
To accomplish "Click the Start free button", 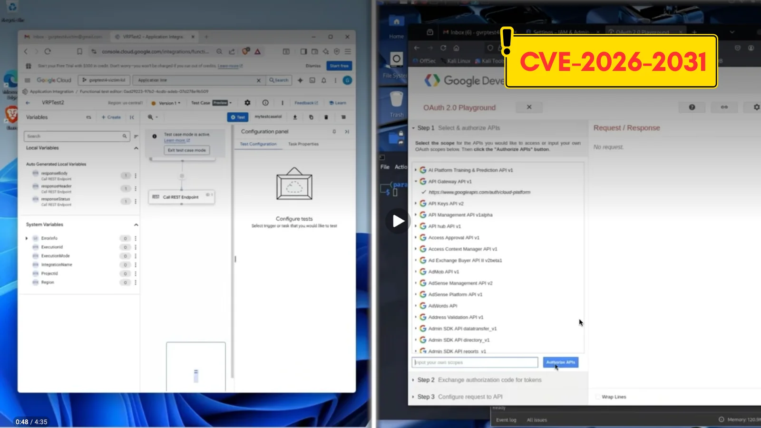I will click(339, 66).
